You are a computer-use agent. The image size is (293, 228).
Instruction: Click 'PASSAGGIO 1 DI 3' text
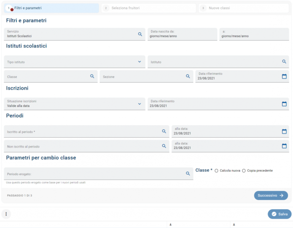tap(20, 196)
